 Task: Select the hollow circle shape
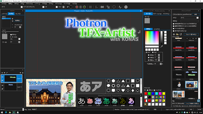pos(108,81)
